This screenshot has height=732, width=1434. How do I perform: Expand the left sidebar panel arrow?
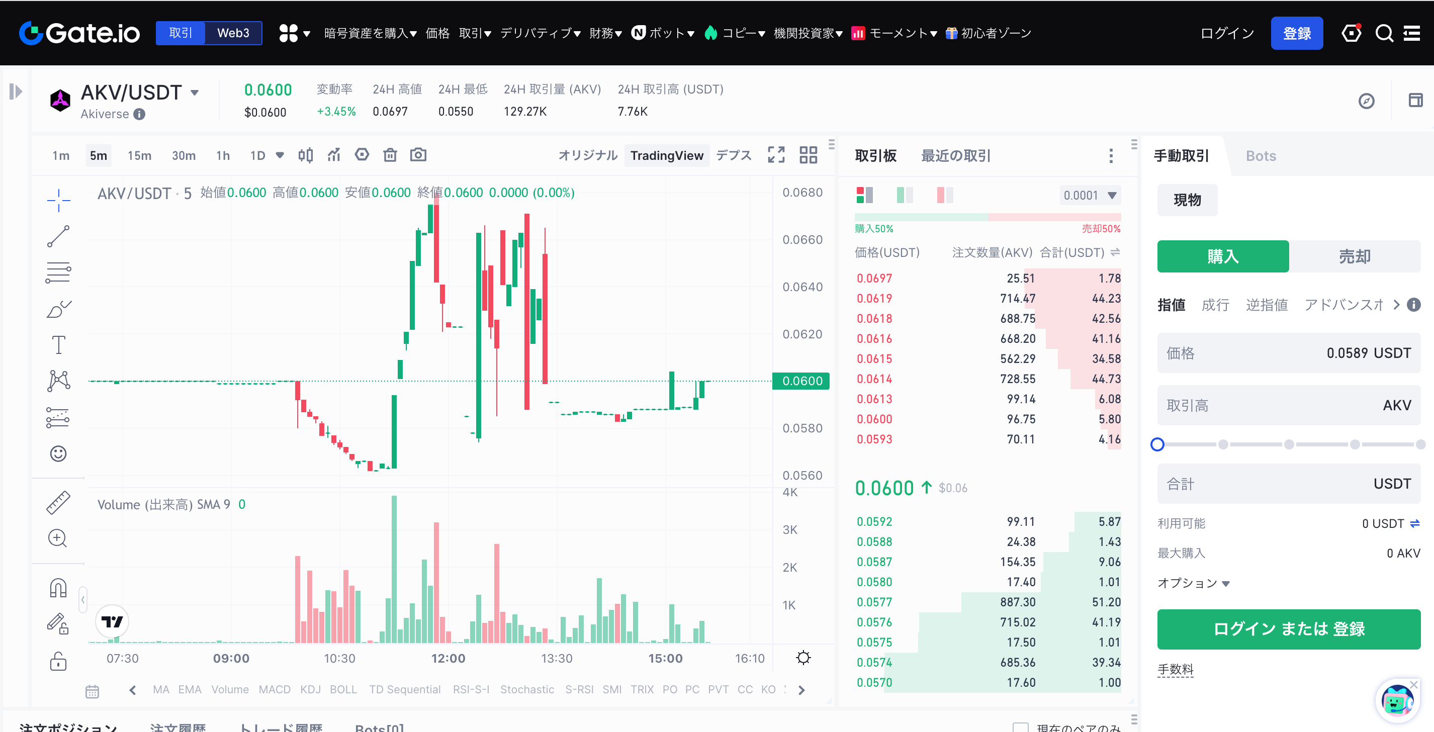pos(16,91)
